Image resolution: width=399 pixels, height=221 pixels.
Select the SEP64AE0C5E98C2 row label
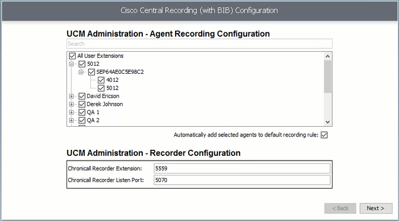click(120, 72)
